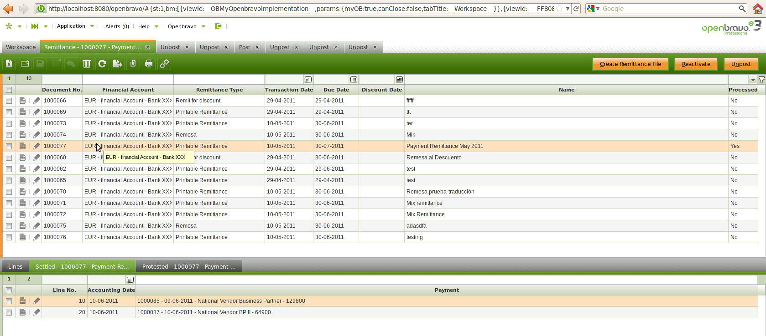The image size is (766, 336).
Task: Toggle the select-all checkbox beside Document No.
Action: point(9,90)
